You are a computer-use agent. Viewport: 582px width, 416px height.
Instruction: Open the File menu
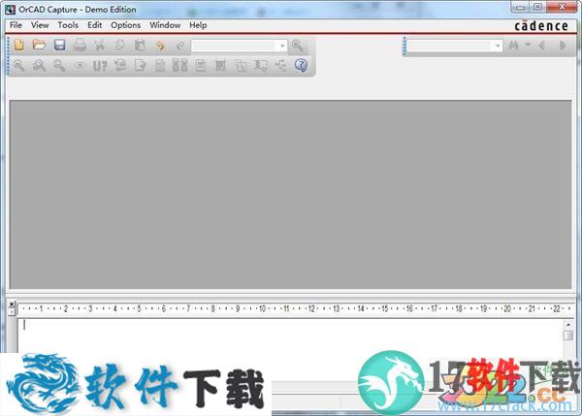[16, 25]
